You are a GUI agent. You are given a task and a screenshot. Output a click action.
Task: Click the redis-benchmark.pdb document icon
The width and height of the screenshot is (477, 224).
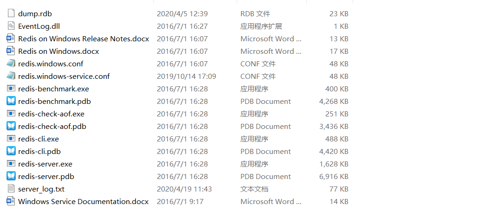(11, 101)
